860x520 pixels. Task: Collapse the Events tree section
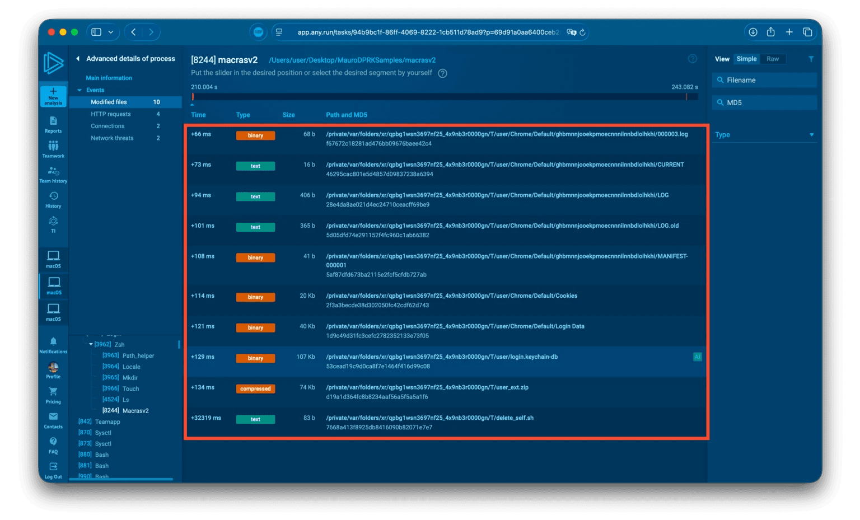pyautogui.click(x=80, y=90)
